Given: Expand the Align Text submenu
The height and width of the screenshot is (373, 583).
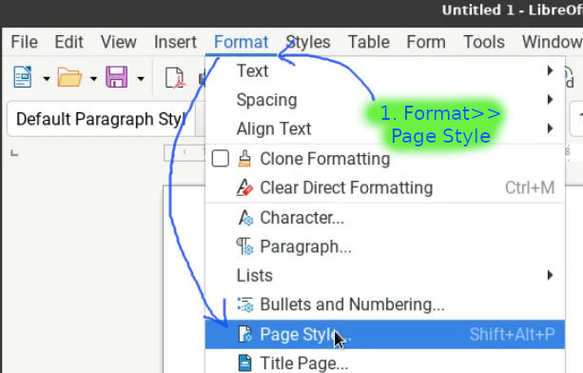Looking at the screenshot, I should click(385, 128).
